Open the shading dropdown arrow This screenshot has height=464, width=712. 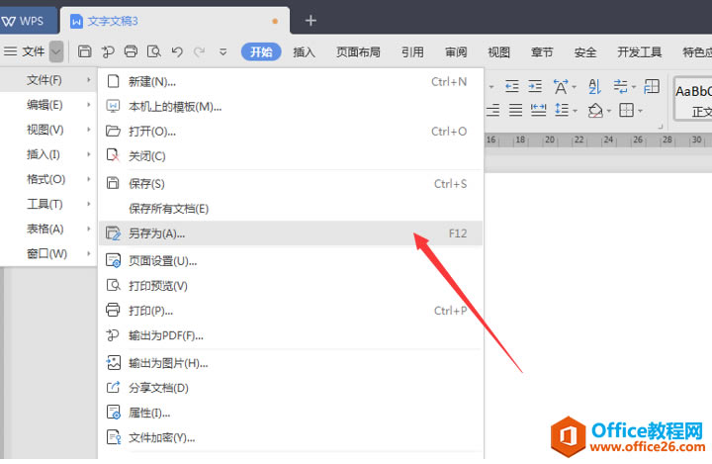click(x=609, y=111)
